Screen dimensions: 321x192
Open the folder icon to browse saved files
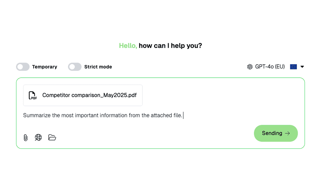[52, 137]
